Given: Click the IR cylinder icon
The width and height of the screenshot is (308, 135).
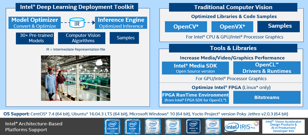Looking at the screenshot, I should 77,23.
